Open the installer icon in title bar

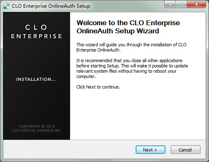pos(6,6)
